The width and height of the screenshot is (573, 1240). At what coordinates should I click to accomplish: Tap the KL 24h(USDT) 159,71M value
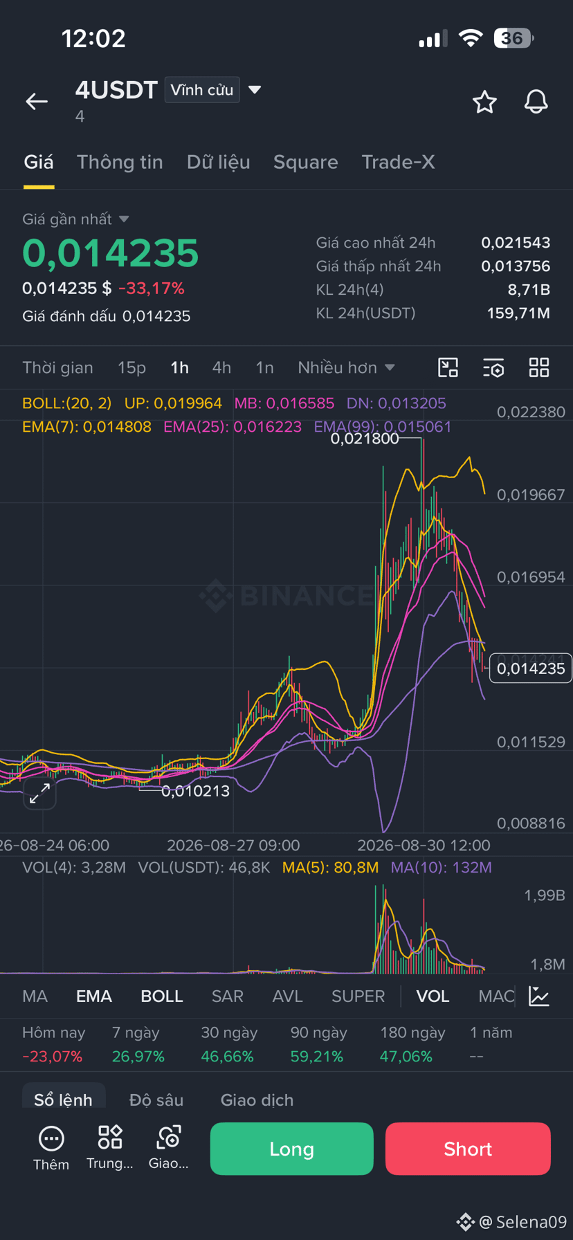coord(518,313)
